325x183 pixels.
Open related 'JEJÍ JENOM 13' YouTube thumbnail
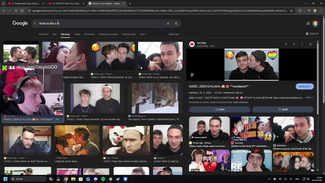251,129
